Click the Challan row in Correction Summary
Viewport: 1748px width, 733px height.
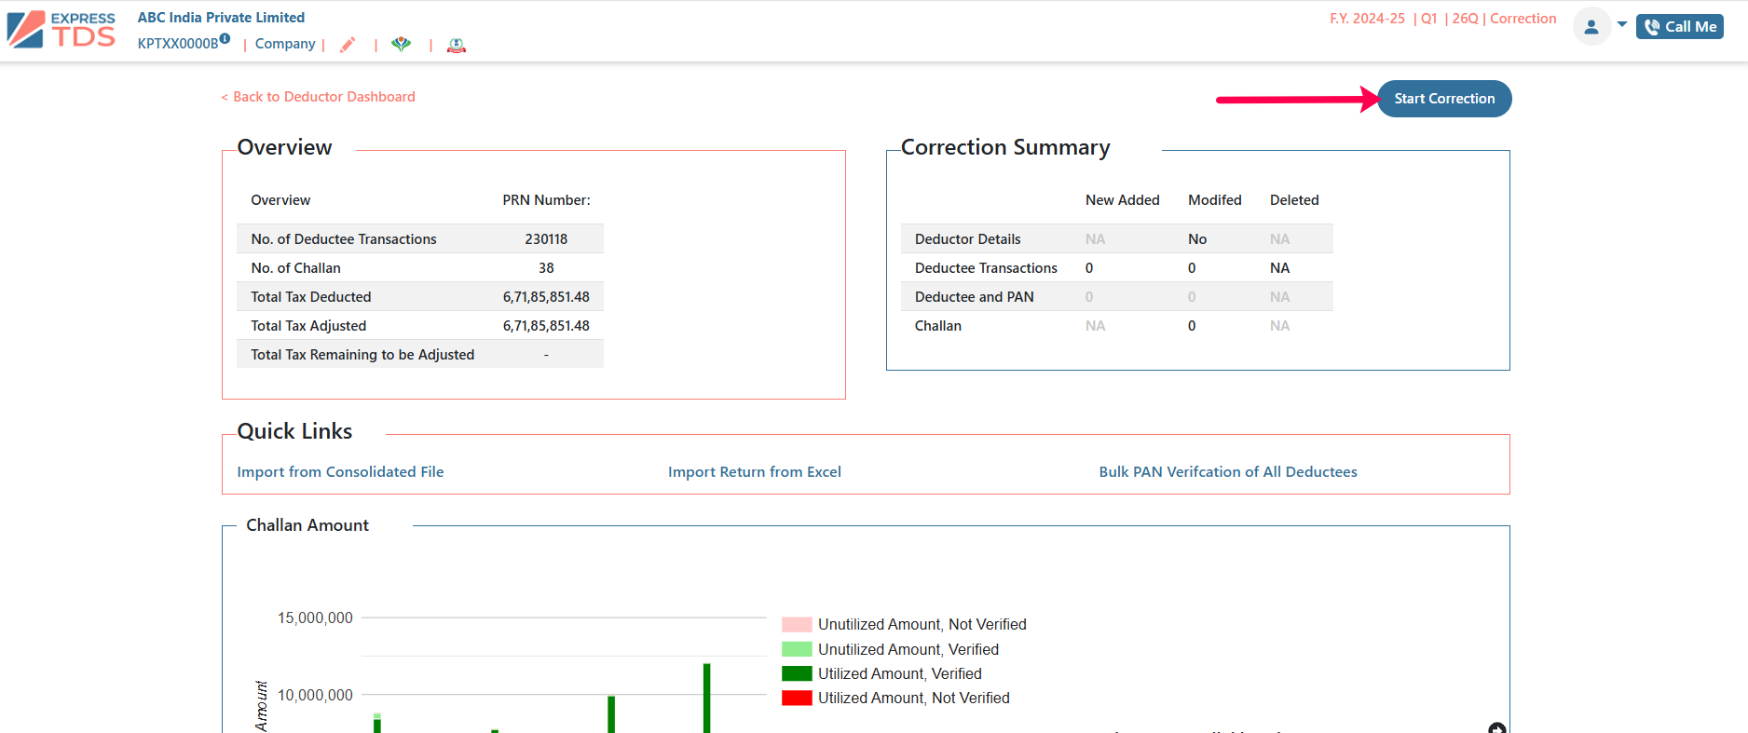(1117, 326)
